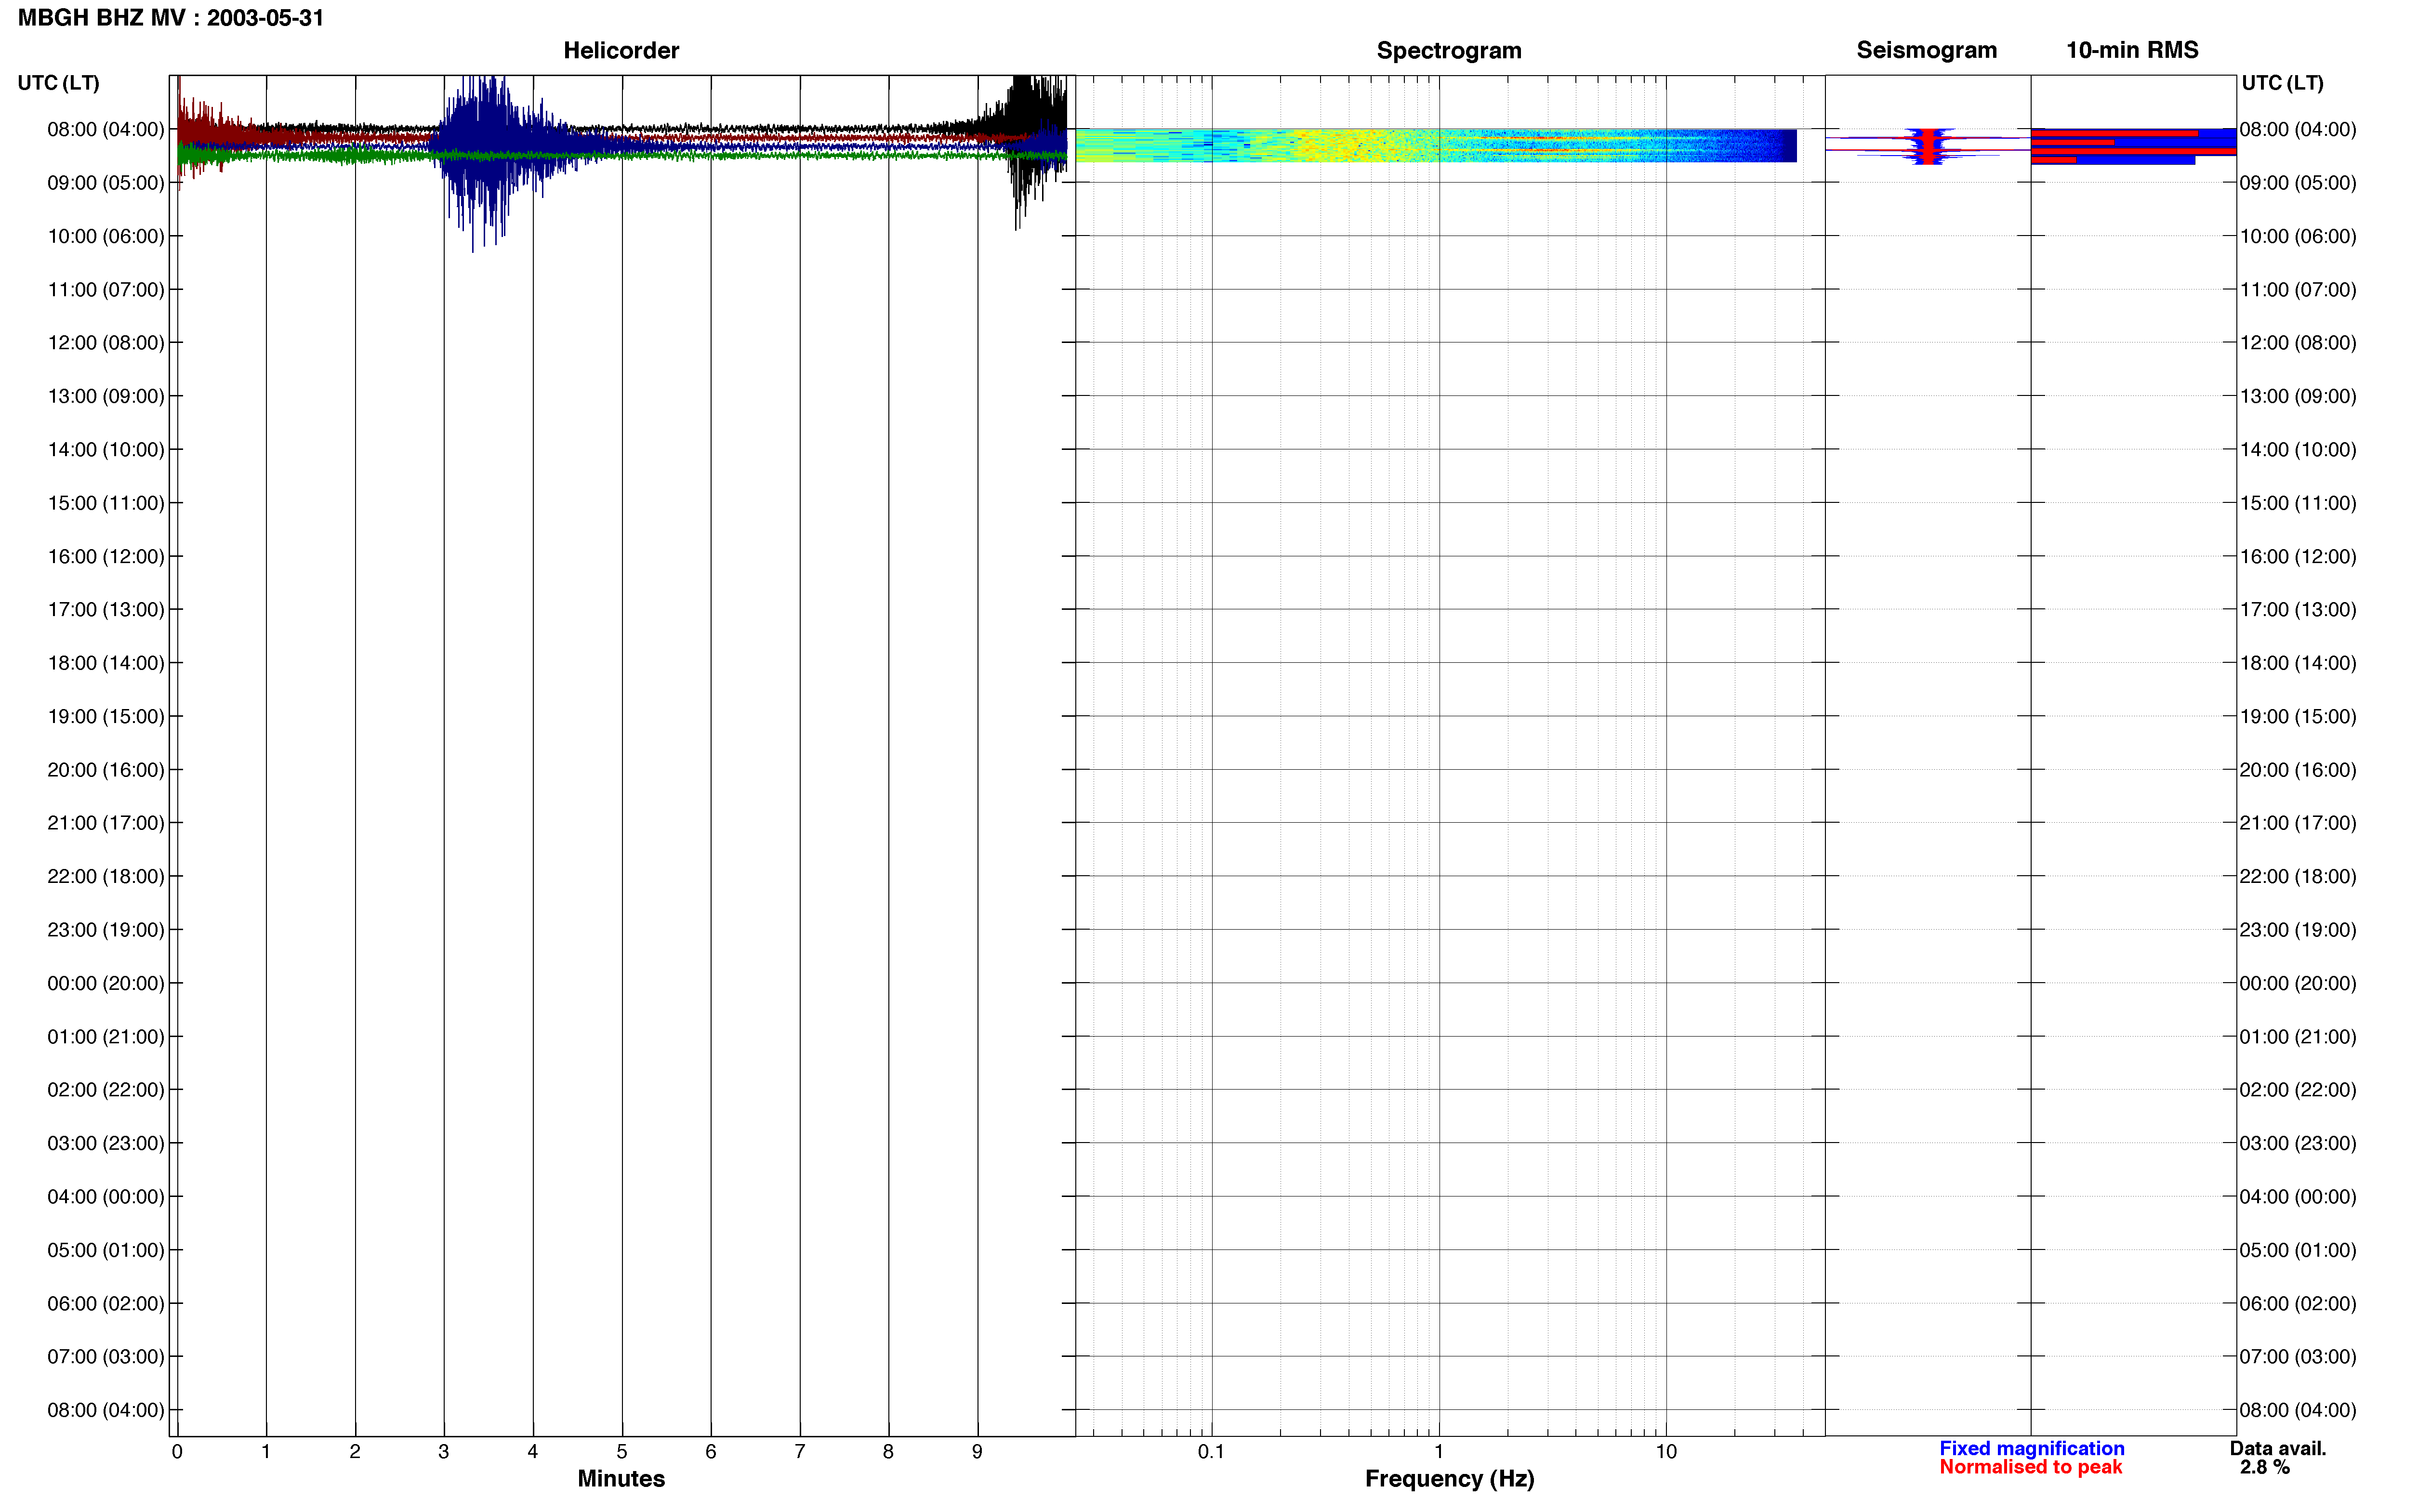Click the 'Fixed magnification' legend text

[2031, 1448]
